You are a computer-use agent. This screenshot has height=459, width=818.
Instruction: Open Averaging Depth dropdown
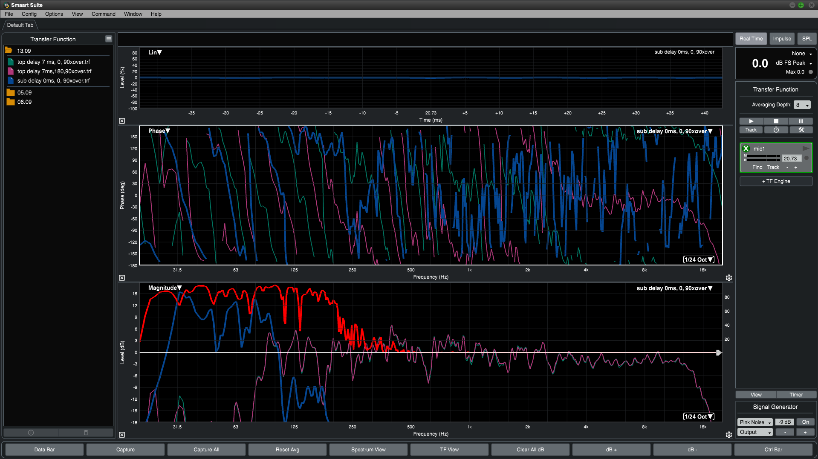click(x=802, y=105)
